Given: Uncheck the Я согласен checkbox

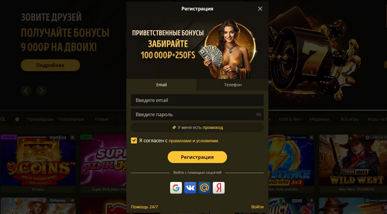Looking at the screenshot, I should tap(134, 141).
